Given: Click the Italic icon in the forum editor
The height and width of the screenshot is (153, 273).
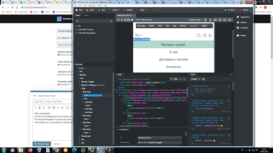Looking at the screenshot, I should click(44, 108).
